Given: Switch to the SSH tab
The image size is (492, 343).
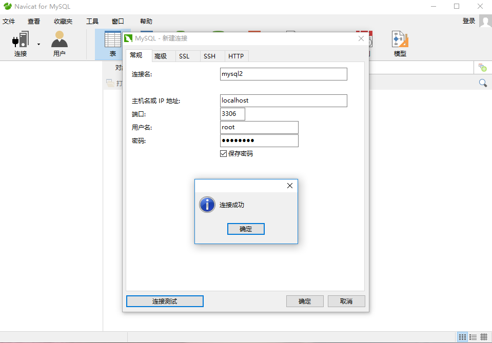Looking at the screenshot, I should point(212,56).
